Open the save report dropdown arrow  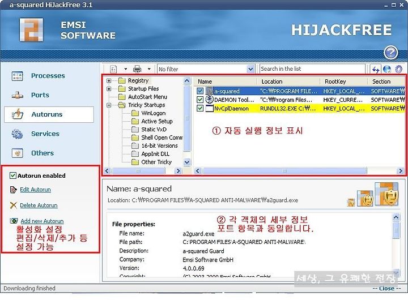(x=125, y=69)
